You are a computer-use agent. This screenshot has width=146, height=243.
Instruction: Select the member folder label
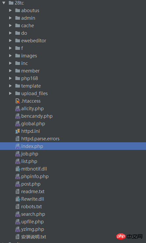point(30,71)
